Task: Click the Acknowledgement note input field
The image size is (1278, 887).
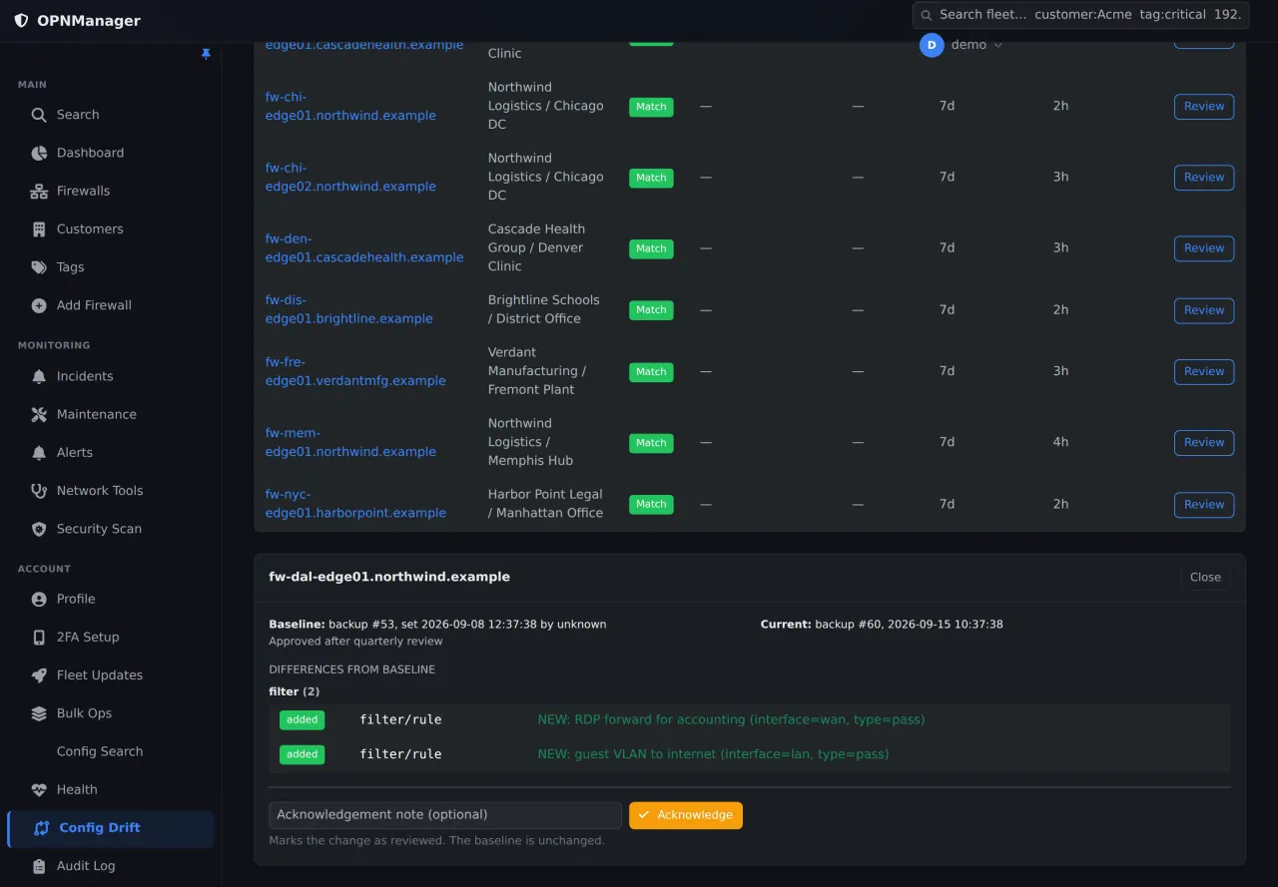Action: pyautogui.click(x=445, y=815)
